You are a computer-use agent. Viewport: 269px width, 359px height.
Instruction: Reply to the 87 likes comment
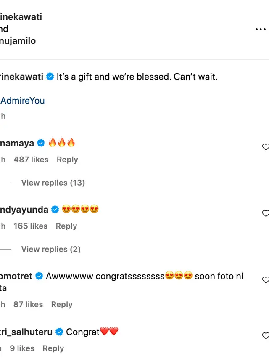coord(62,304)
